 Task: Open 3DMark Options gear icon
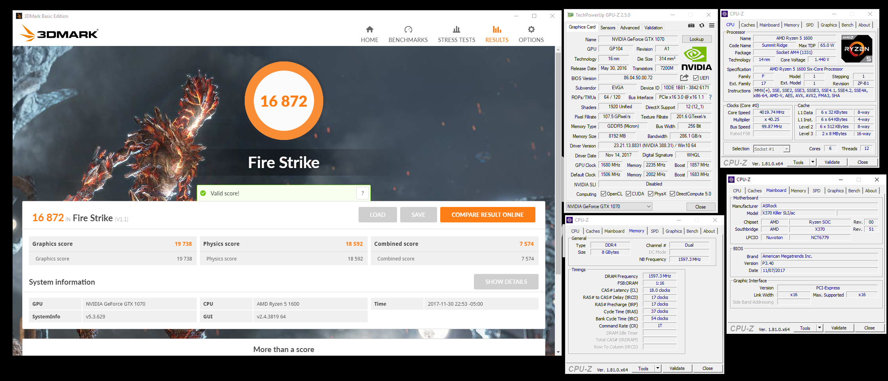click(531, 29)
